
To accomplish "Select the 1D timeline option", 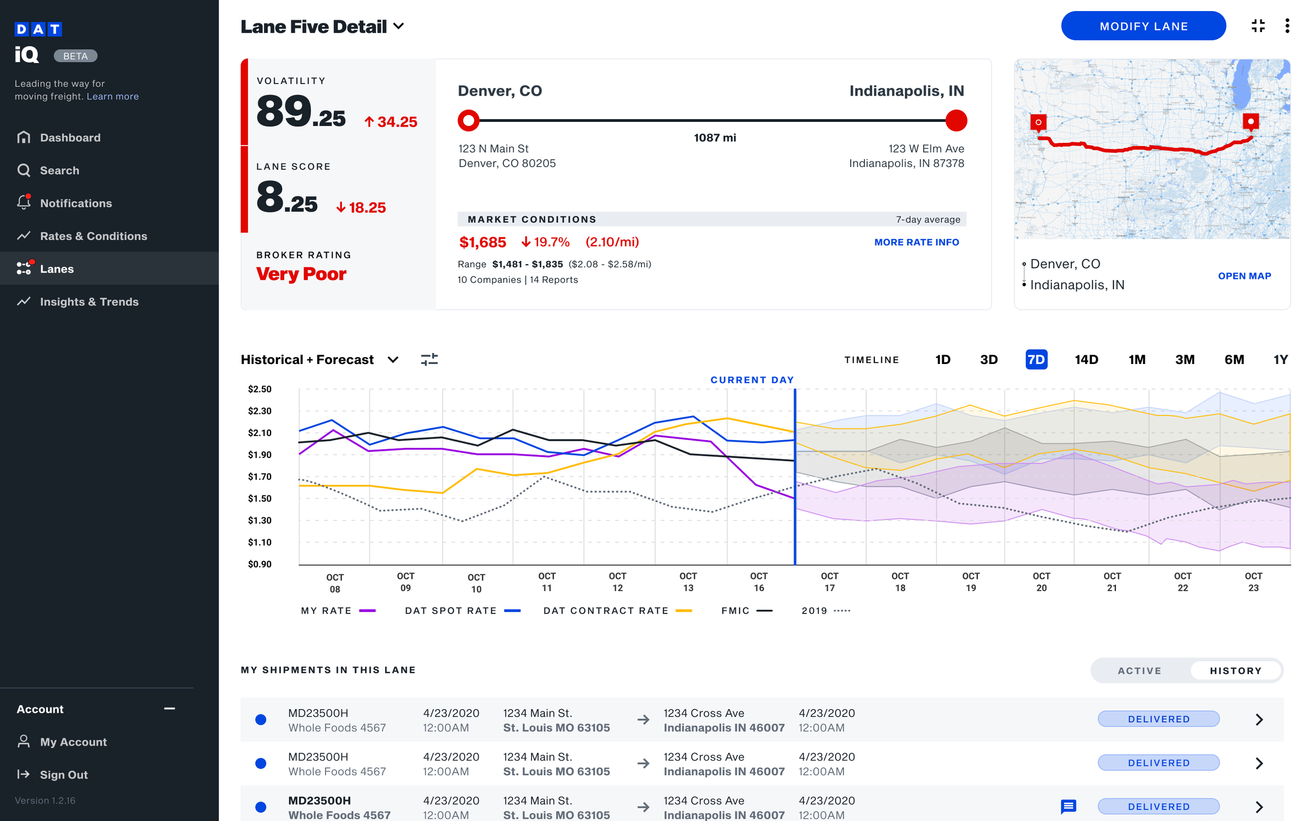I will coord(943,359).
